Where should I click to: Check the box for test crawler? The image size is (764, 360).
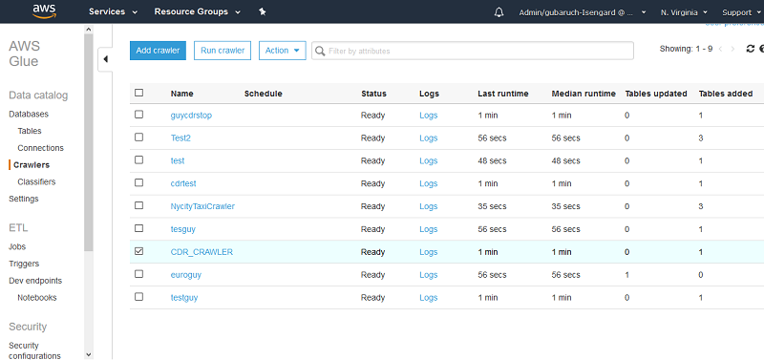pyautogui.click(x=138, y=159)
